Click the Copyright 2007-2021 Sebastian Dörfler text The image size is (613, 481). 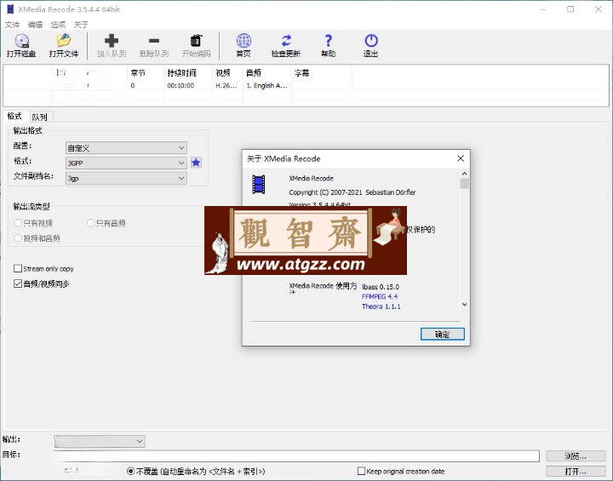tap(352, 192)
